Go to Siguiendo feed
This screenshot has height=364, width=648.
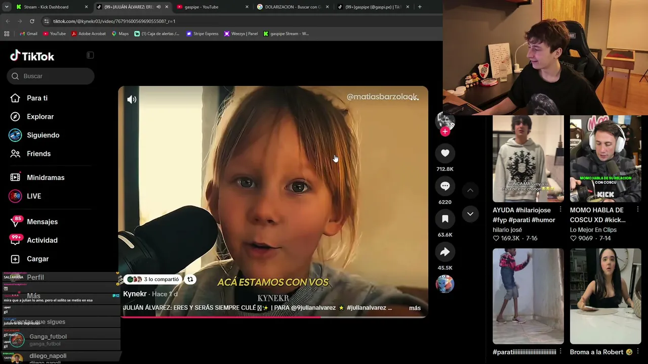pos(43,135)
